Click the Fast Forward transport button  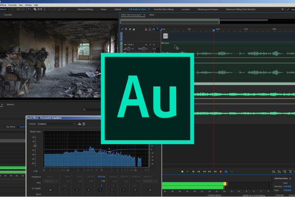(x=210, y=171)
